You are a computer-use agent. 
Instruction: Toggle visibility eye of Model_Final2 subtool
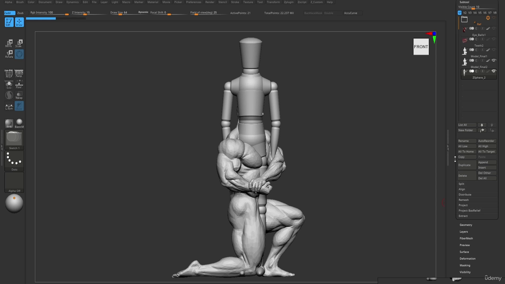pyautogui.click(x=494, y=60)
